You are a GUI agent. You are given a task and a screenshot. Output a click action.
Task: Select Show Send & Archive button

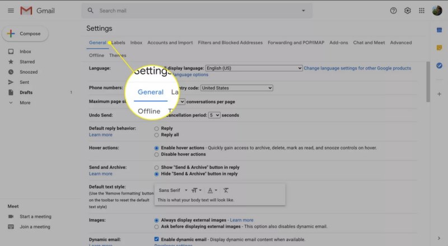156,168
